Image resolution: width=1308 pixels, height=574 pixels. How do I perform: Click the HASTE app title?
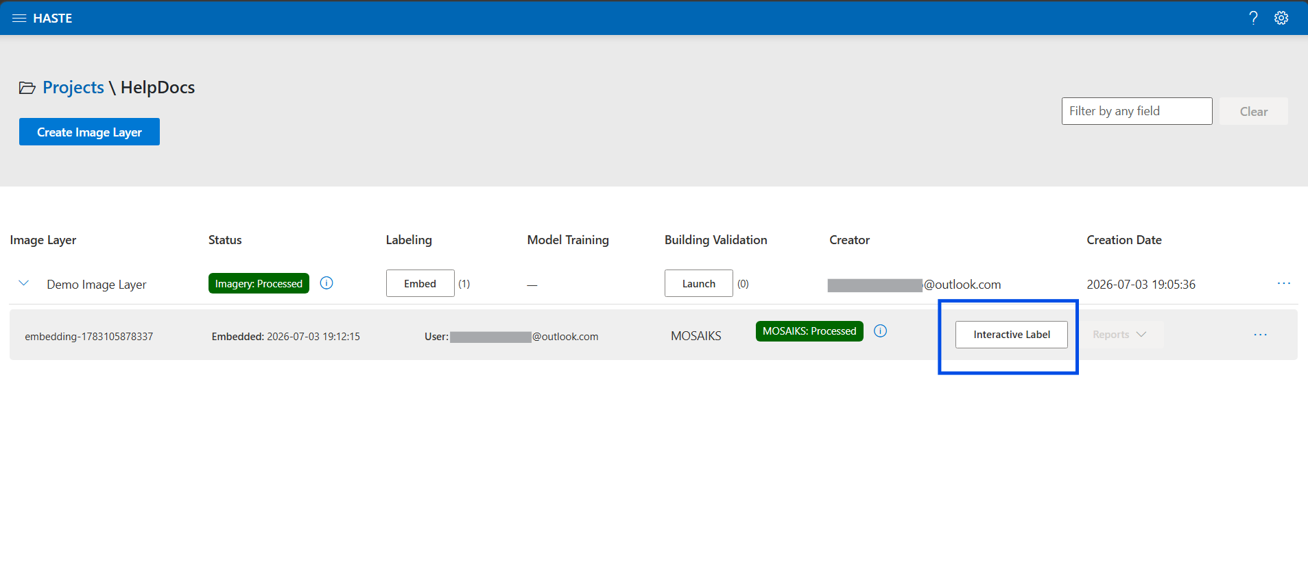point(53,19)
